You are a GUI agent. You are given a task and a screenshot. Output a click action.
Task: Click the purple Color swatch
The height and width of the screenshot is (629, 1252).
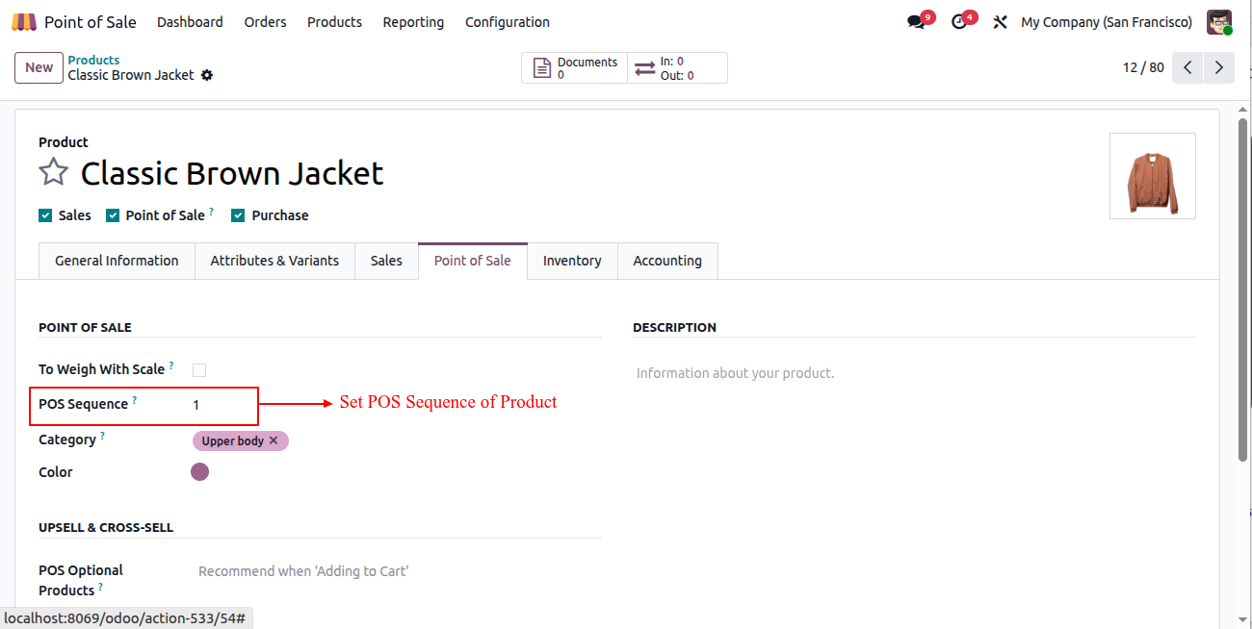[x=199, y=471]
